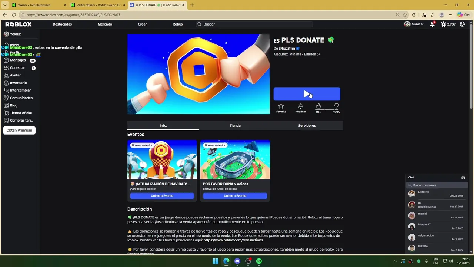Open chat settings icon in the Chat panel
This screenshot has height=267, width=474.
(463, 178)
